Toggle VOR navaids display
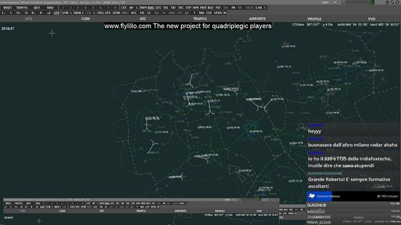The image size is (401, 225). coord(65,12)
